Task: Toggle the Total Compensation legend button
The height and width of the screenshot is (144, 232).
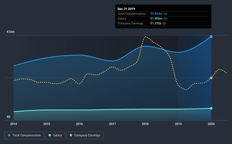Action: (x=24, y=135)
